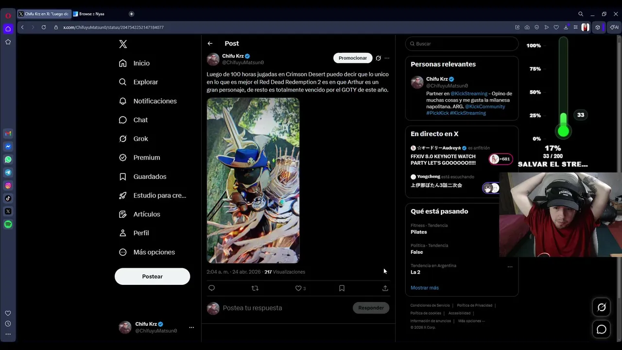The width and height of the screenshot is (622, 350).
Task: Open bookmarks star in the Opera sidebar
Action: pyautogui.click(x=8, y=42)
